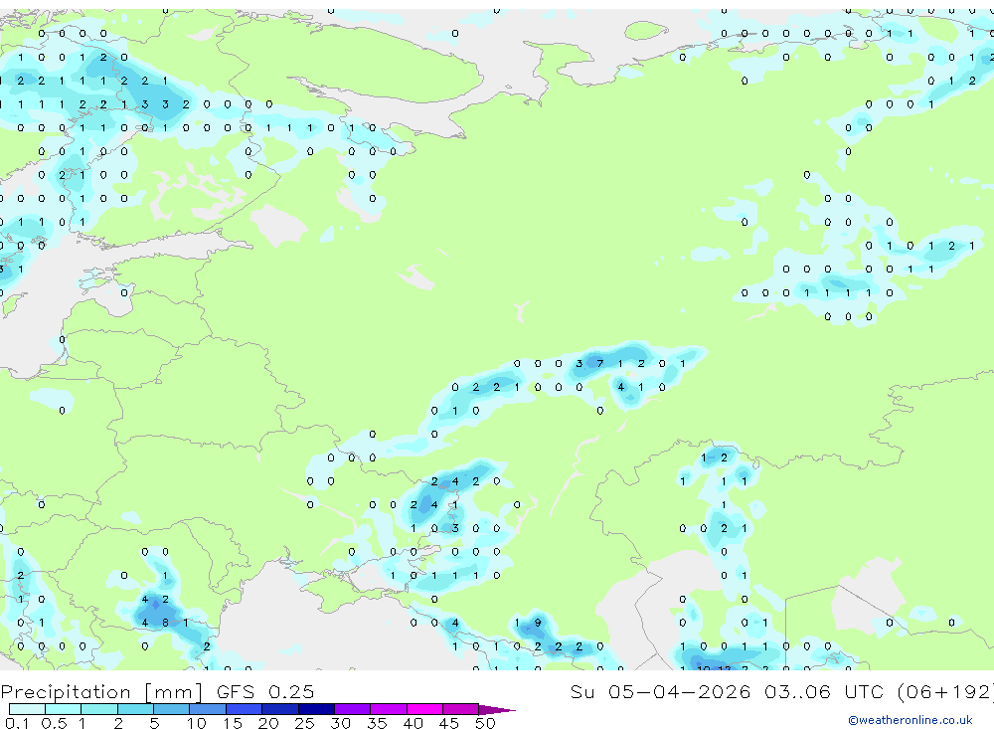Click the value 7 beside the 3
This screenshot has height=729, width=994.
click(599, 364)
